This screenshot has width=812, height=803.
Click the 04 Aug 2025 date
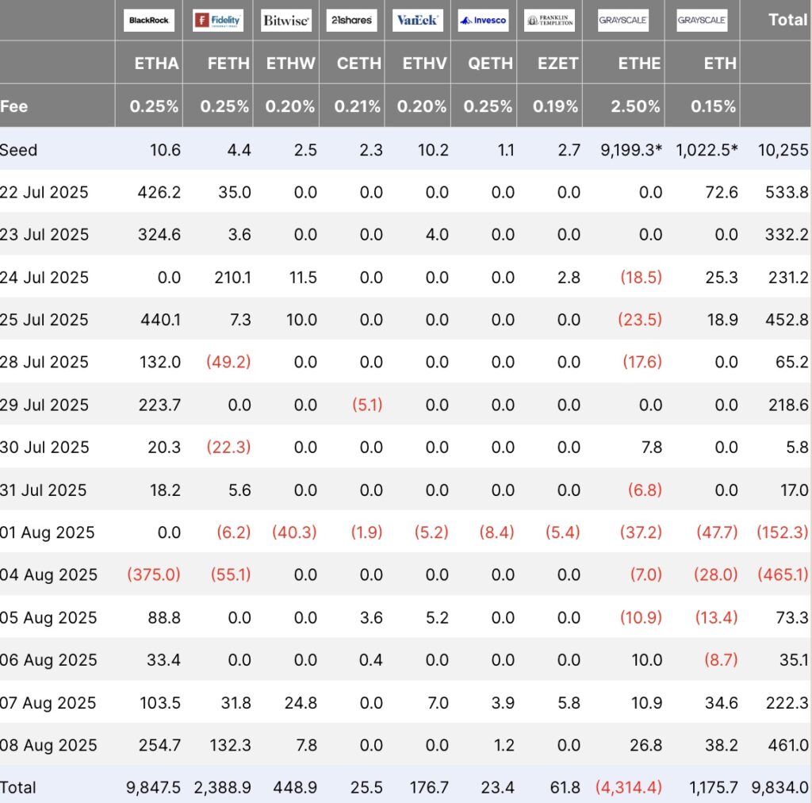[48, 575]
